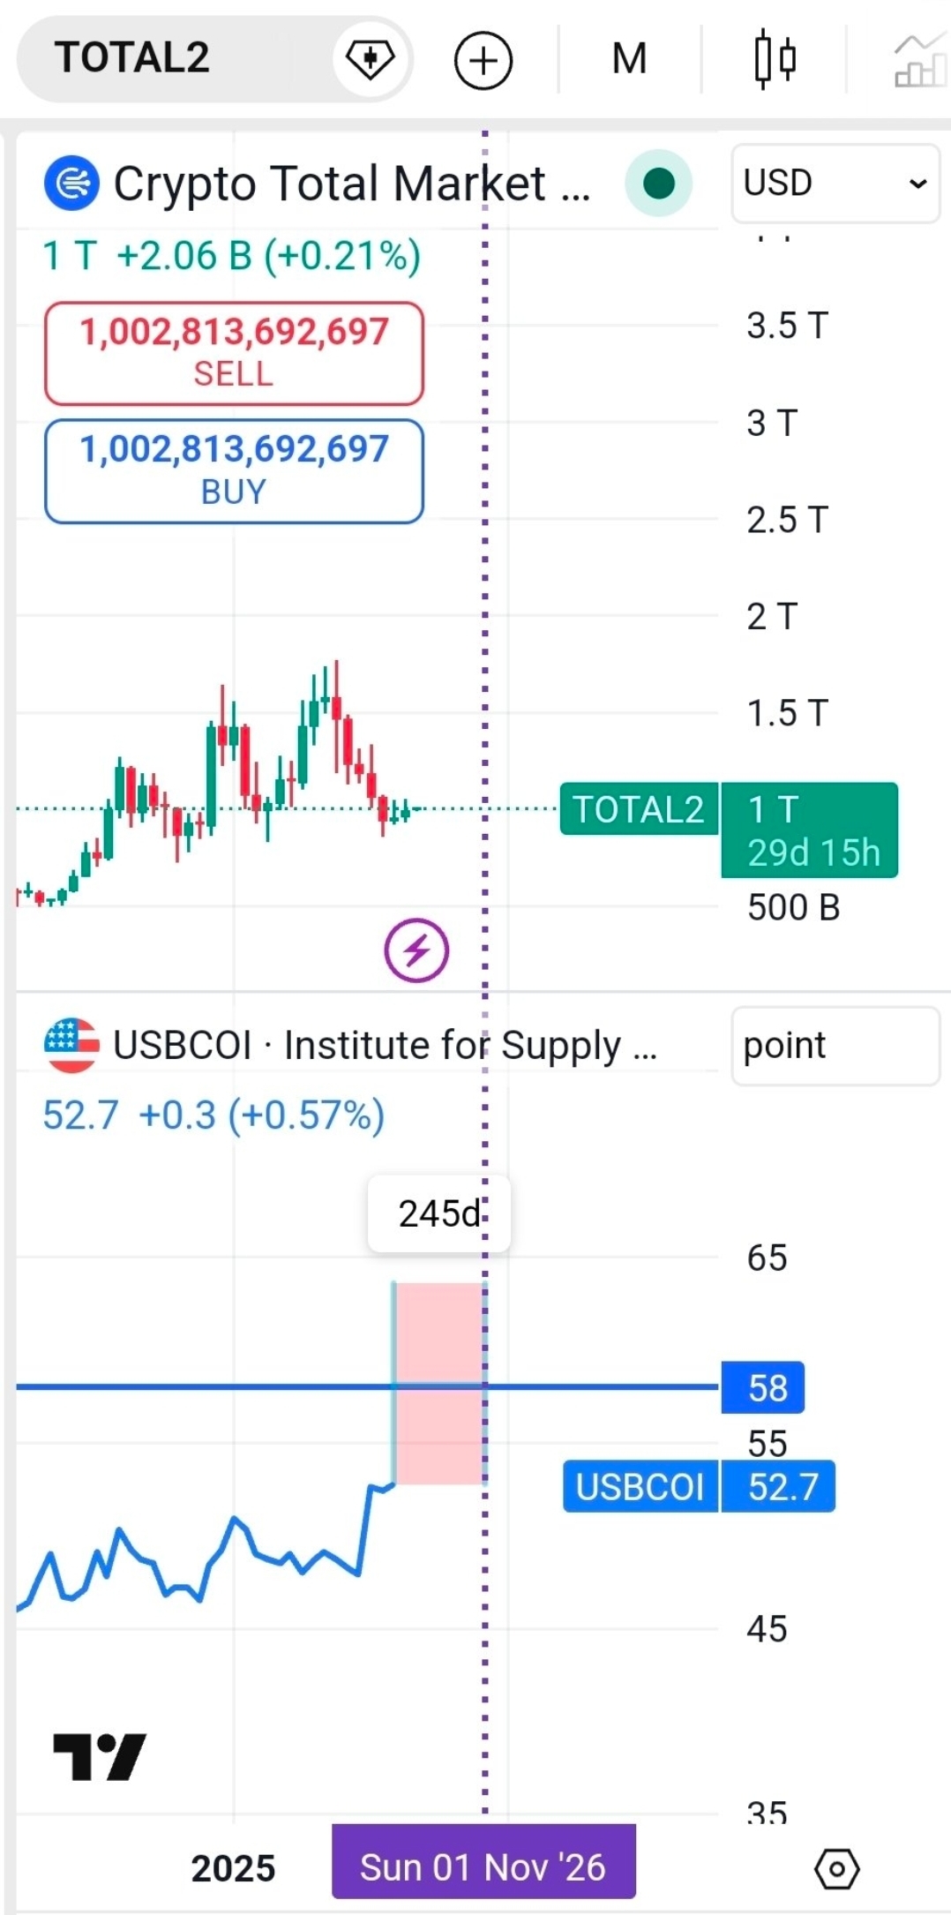Image resolution: width=951 pixels, height=1915 pixels.
Task: Tap the diamond premium icon
Action: [x=370, y=59]
